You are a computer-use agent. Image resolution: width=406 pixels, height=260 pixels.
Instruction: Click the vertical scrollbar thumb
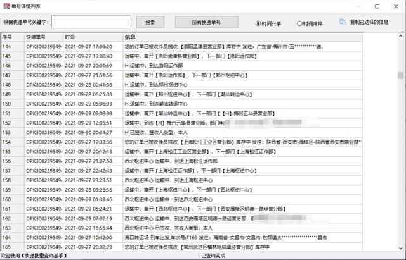[400, 75]
